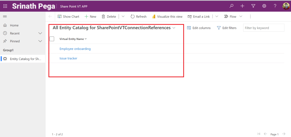Open the settings gear icon

(x=264, y=6)
